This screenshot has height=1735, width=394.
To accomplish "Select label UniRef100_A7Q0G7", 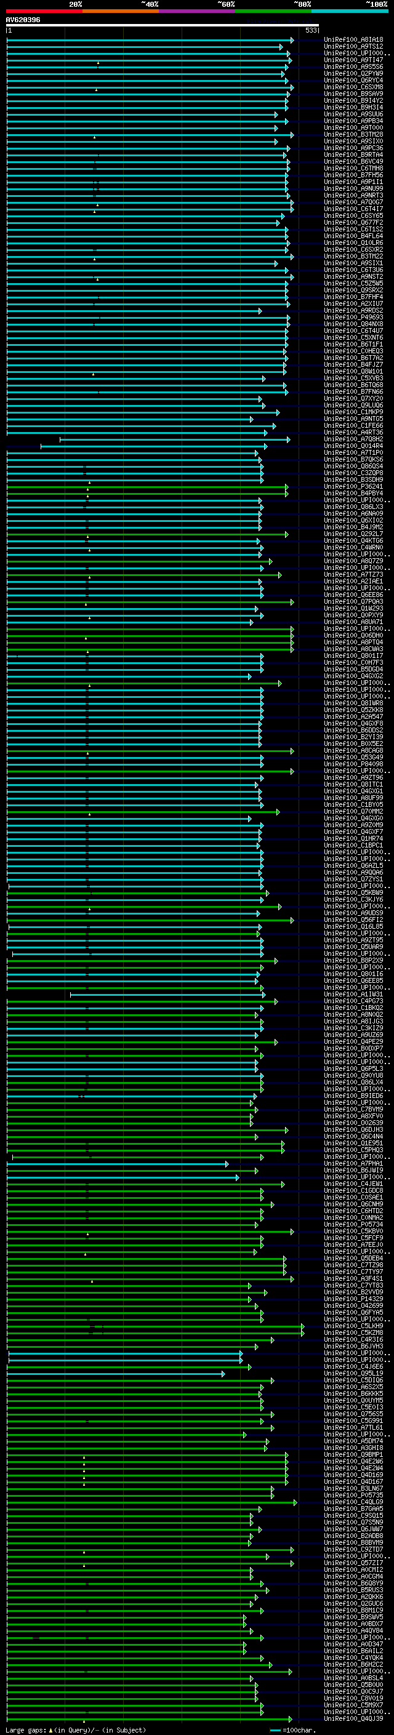I will pyautogui.click(x=353, y=202).
